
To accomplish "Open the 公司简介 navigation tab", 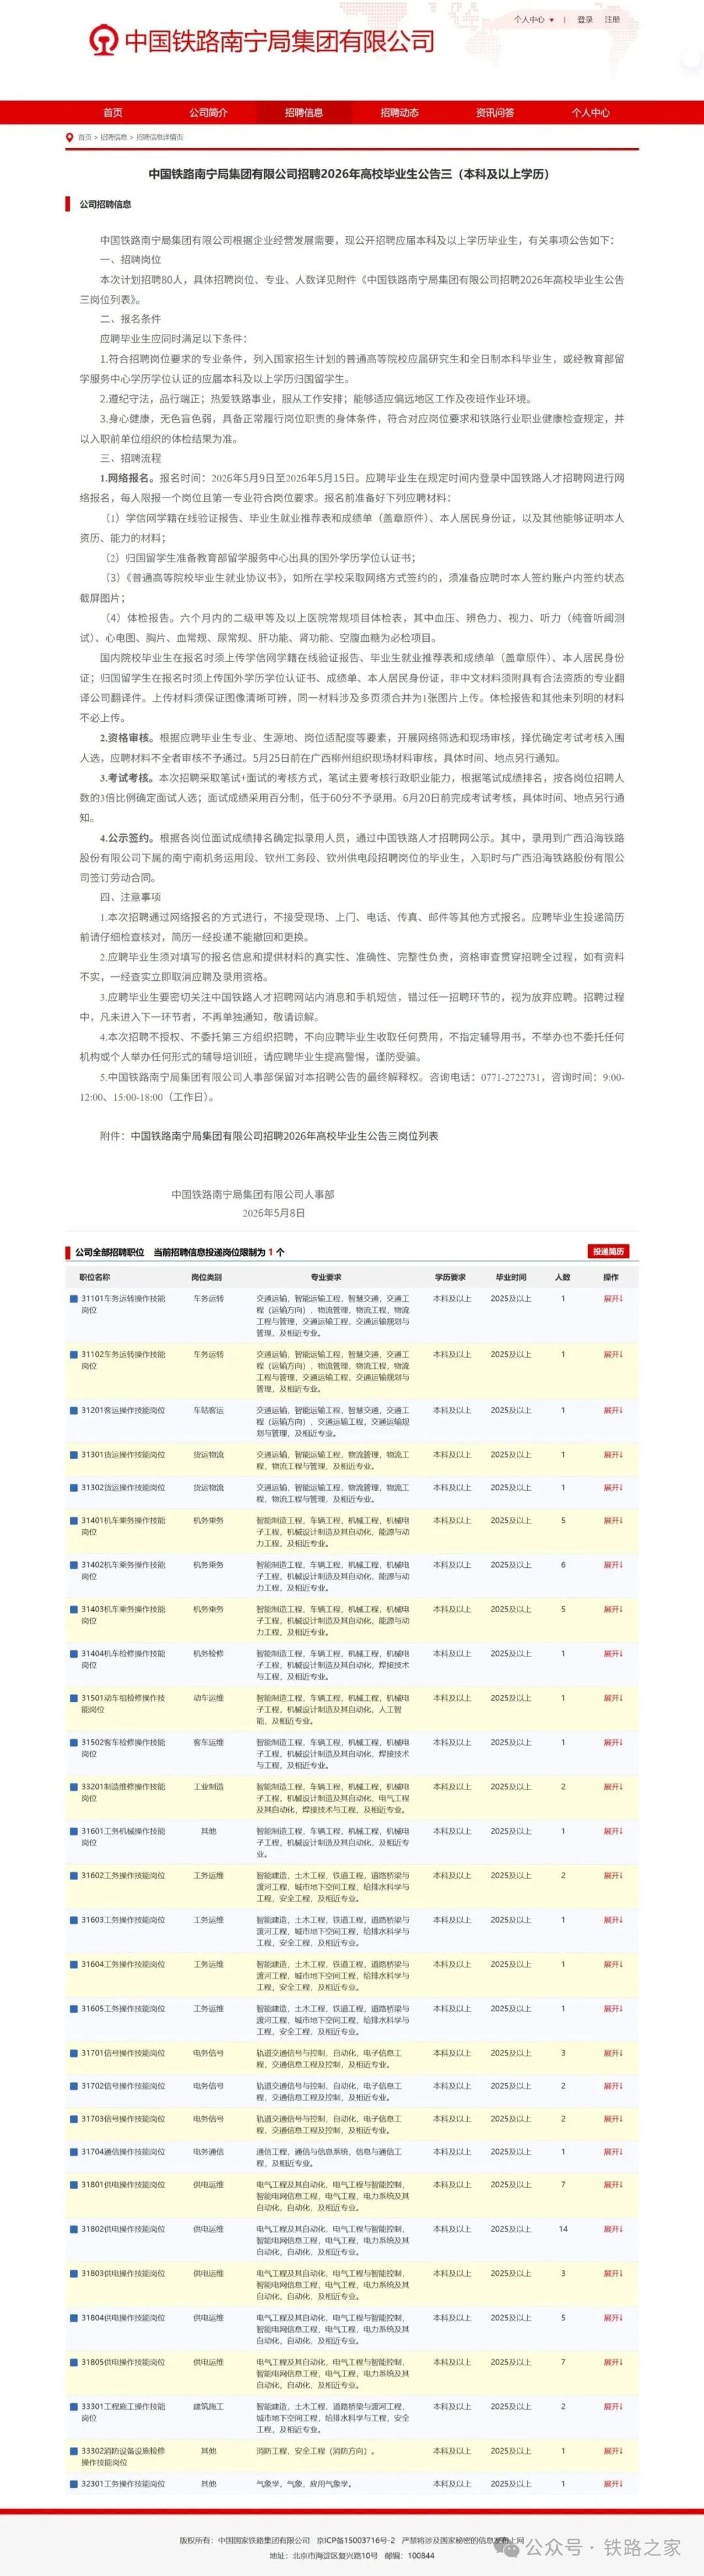I will 208,113.
